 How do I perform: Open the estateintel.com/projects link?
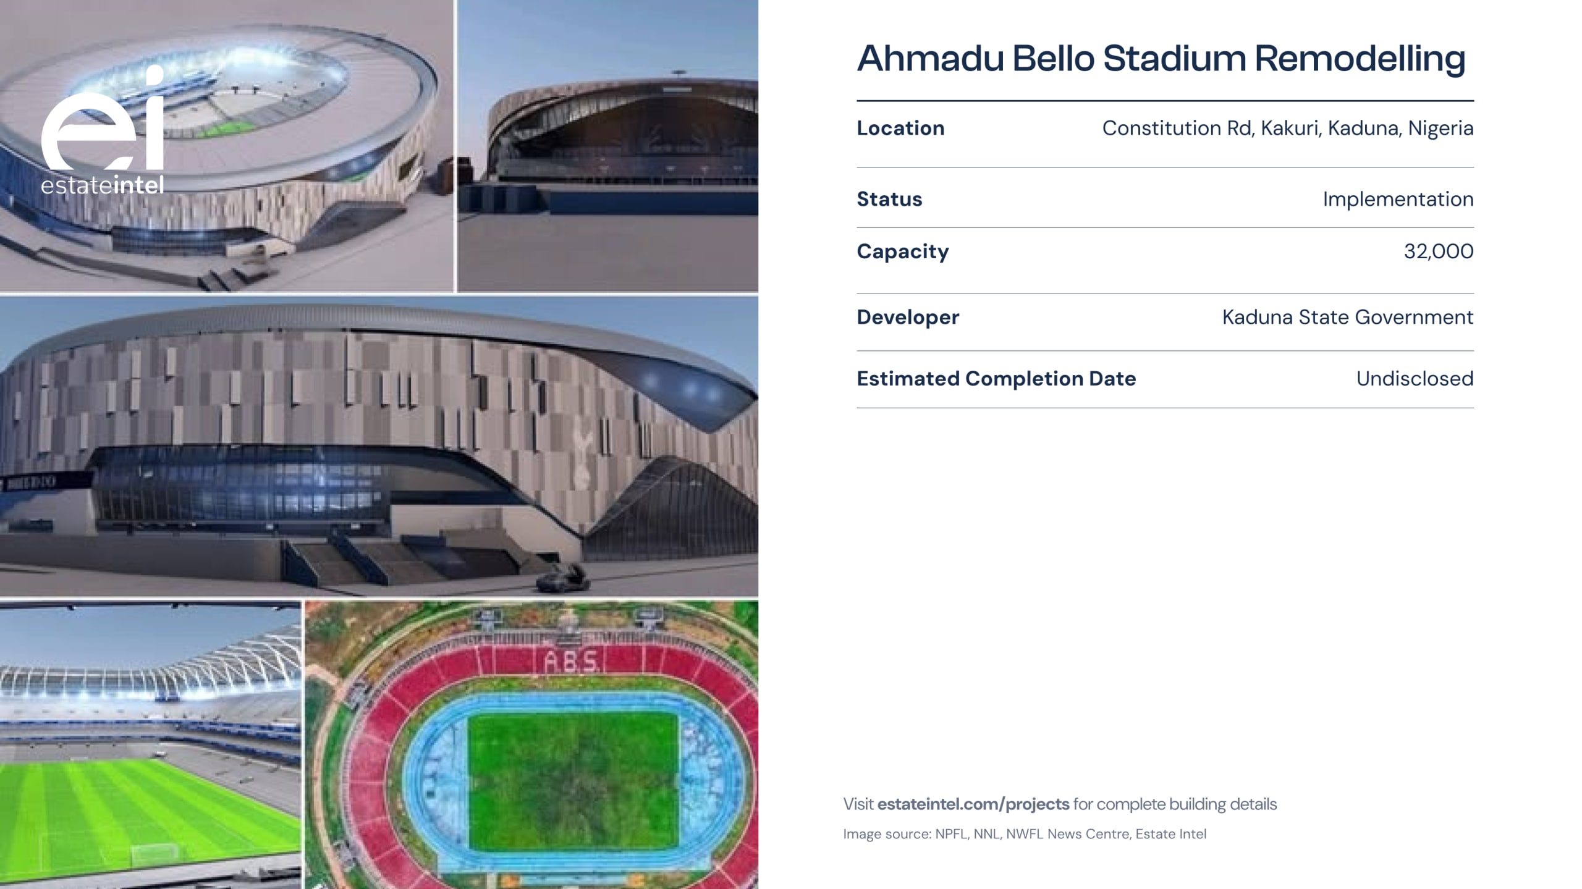point(973,804)
